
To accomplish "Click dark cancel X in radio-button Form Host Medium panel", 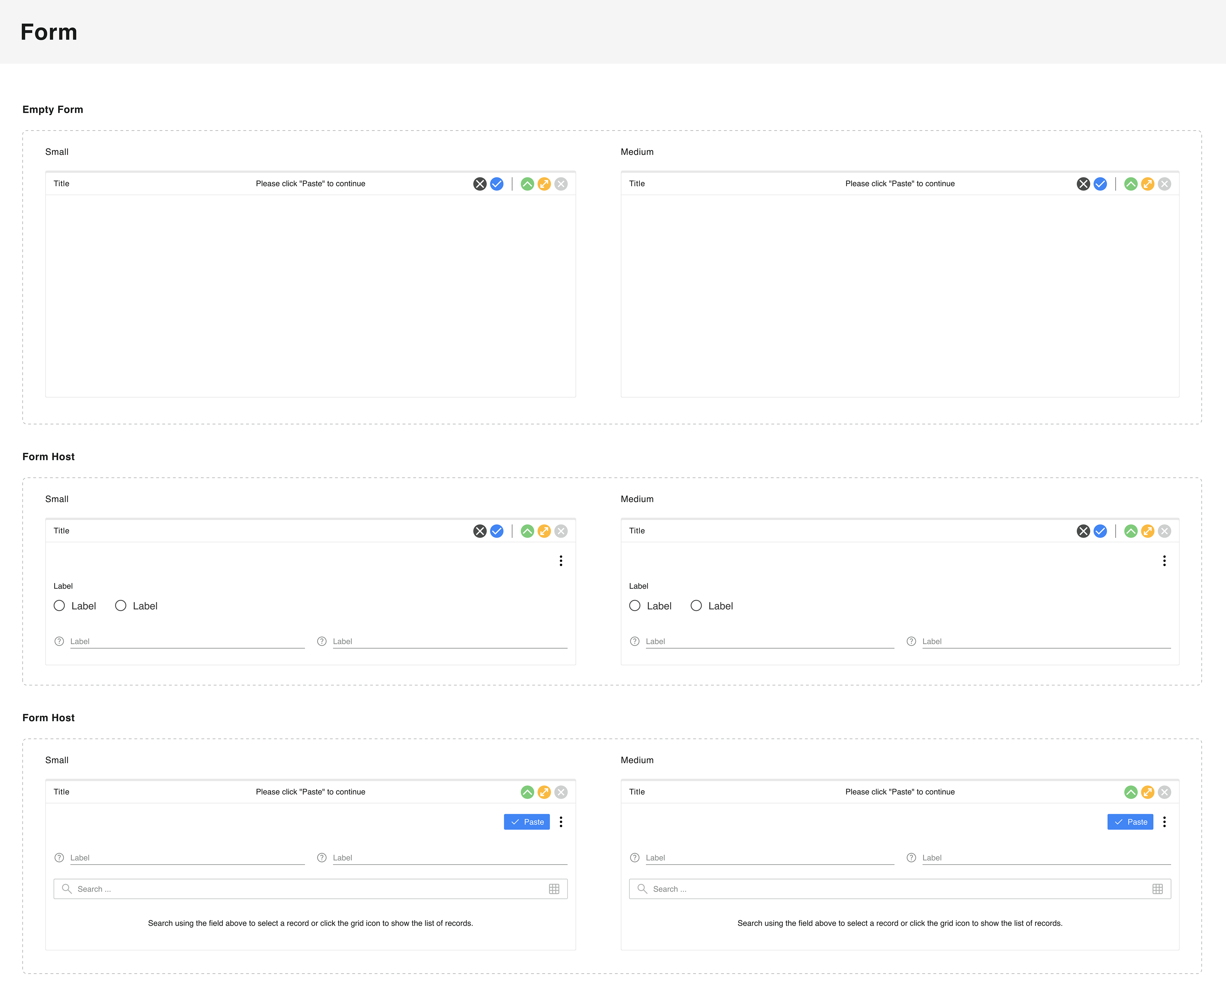I will click(x=1083, y=531).
